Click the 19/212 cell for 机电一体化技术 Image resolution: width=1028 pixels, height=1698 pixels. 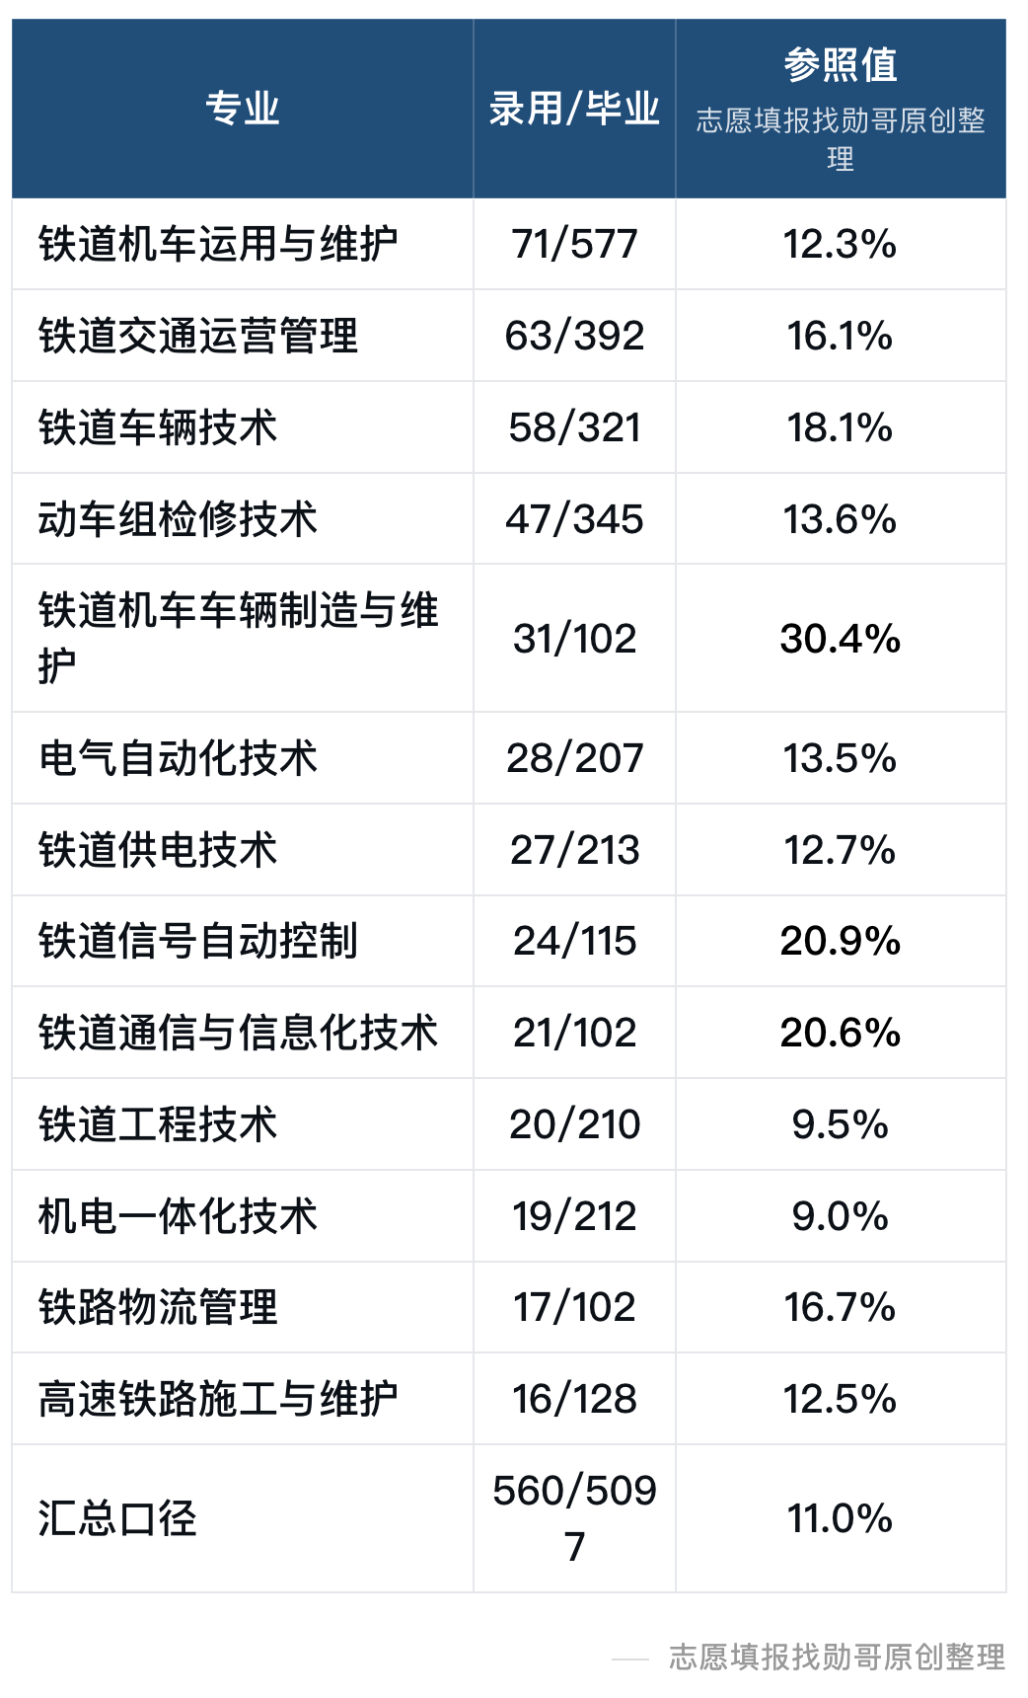[x=574, y=1216]
